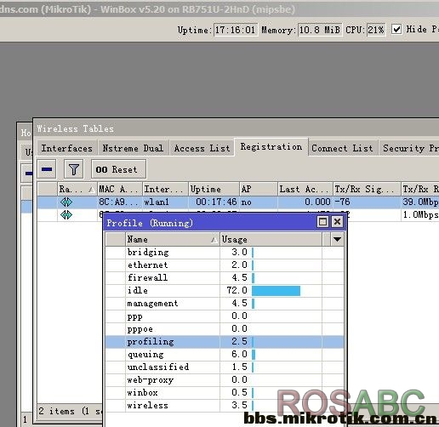Screen dimensions: 439x427
Task: Click the radio icon of the 8C:A9 row
Action: (66, 202)
